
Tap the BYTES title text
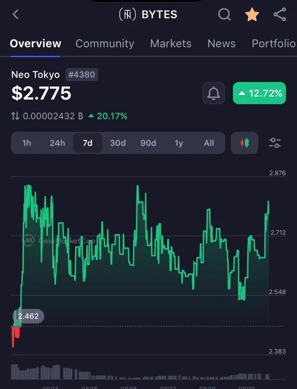point(159,14)
